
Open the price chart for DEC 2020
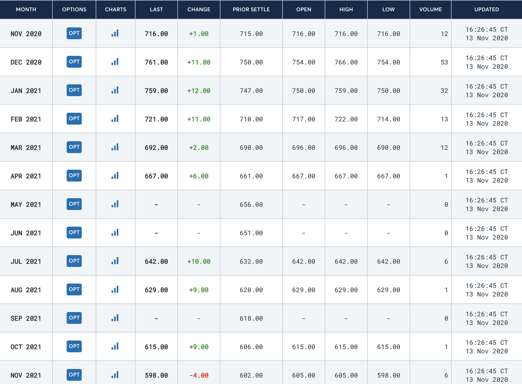pyautogui.click(x=115, y=62)
